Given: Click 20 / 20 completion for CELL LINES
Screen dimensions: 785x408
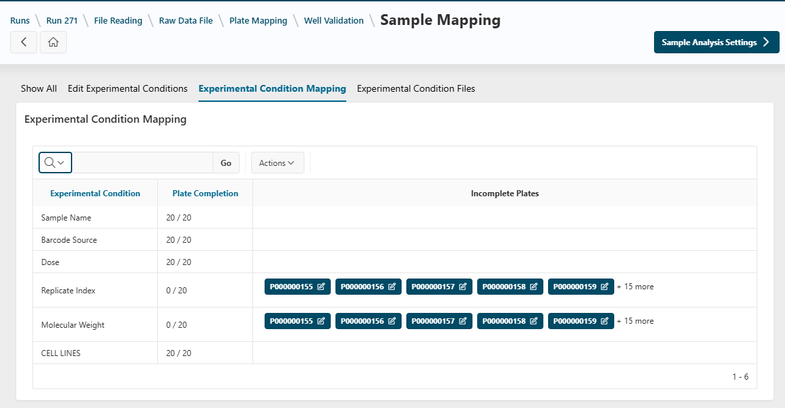Looking at the screenshot, I should click(x=179, y=353).
